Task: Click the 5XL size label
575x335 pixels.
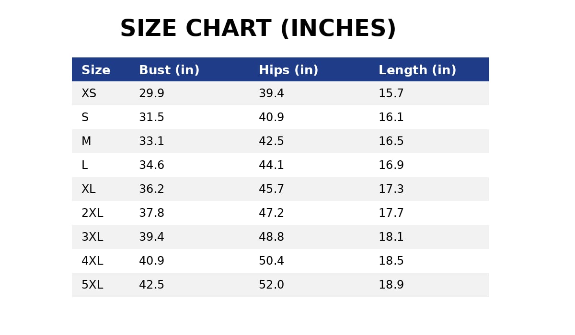Action: 92,285
